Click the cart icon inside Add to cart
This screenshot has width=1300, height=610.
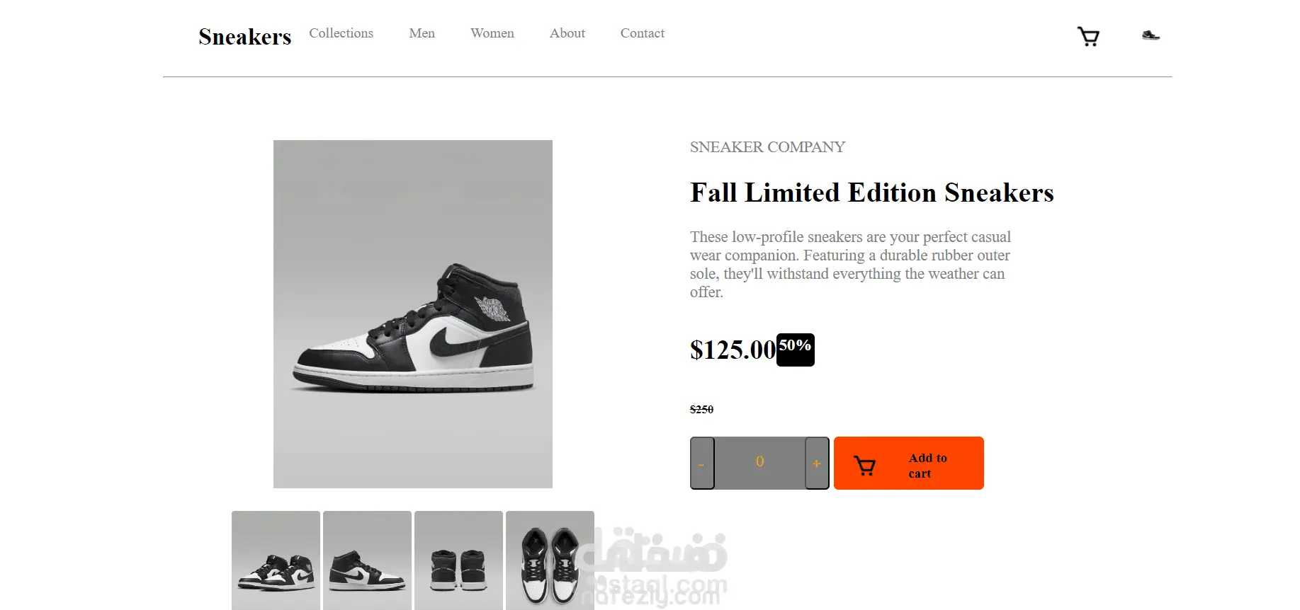click(864, 465)
